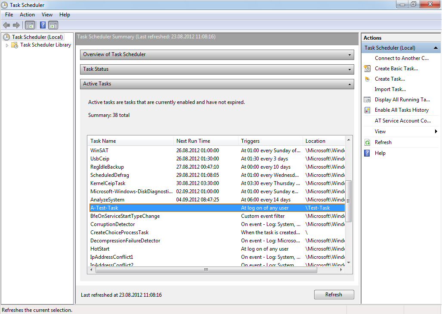Click Import Task in the Actions pane

pos(390,89)
